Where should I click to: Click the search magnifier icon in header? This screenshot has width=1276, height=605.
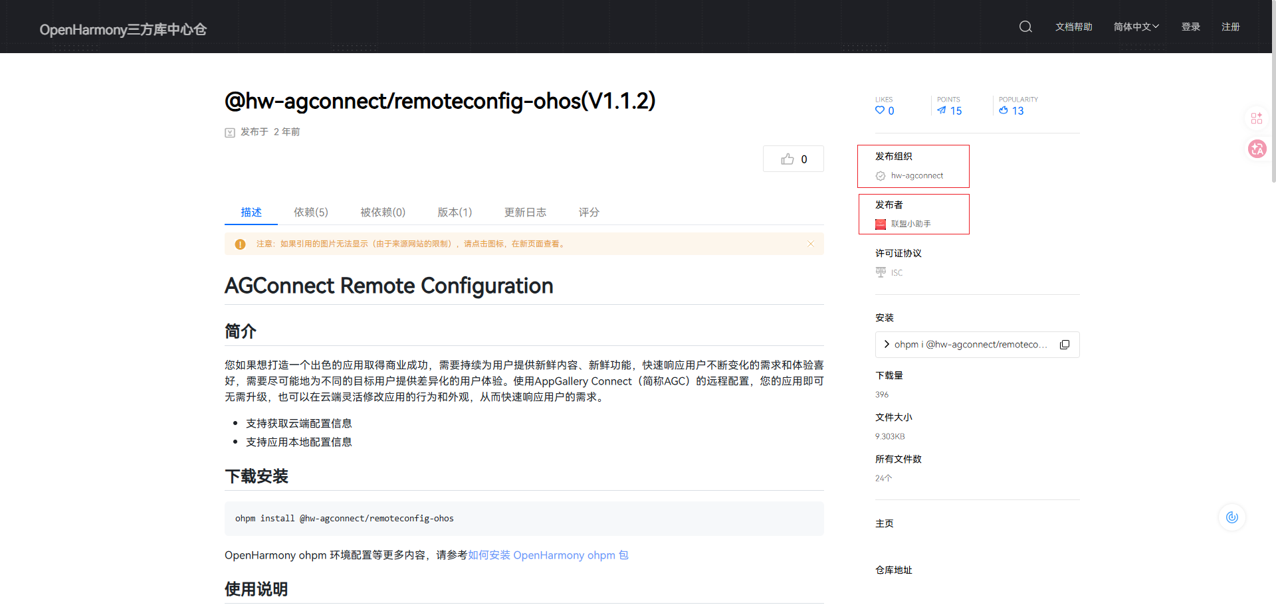tap(1025, 27)
